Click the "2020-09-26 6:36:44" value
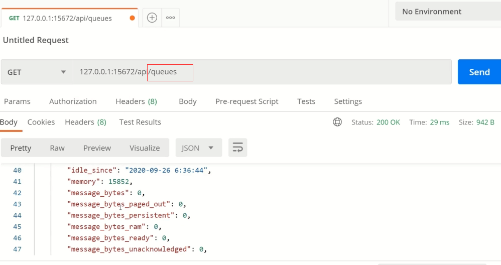The height and width of the screenshot is (265, 501). (166, 170)
